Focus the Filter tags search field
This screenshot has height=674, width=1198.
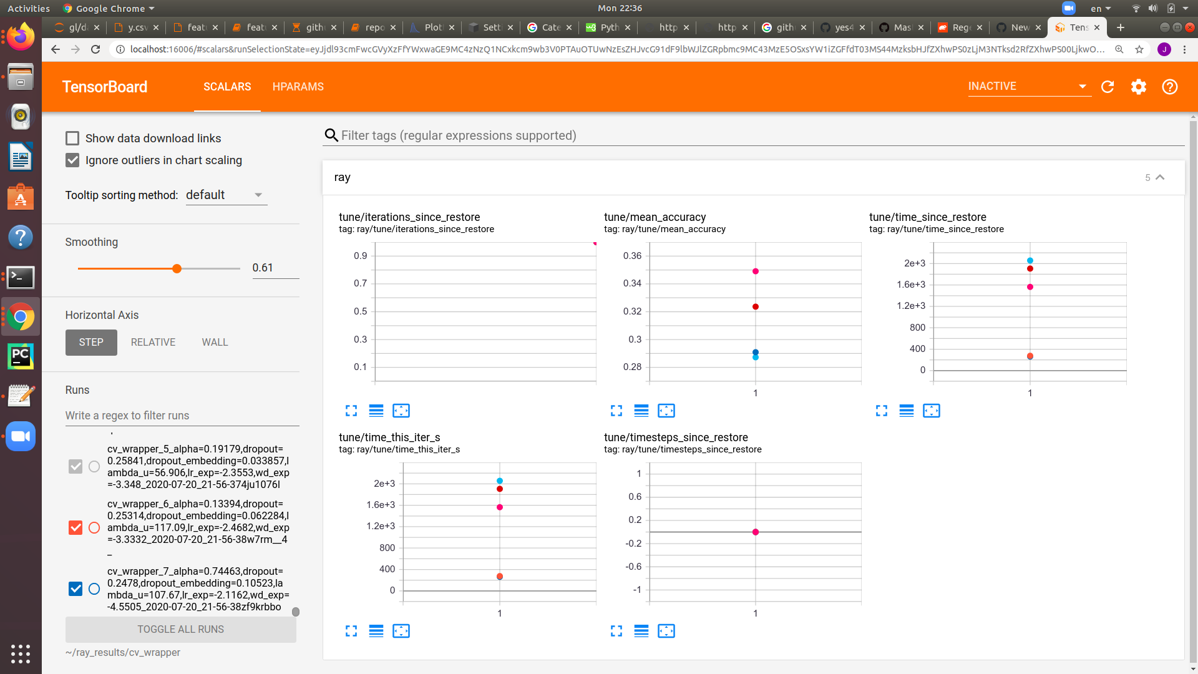pyautogui.click(x=753, y=135)
